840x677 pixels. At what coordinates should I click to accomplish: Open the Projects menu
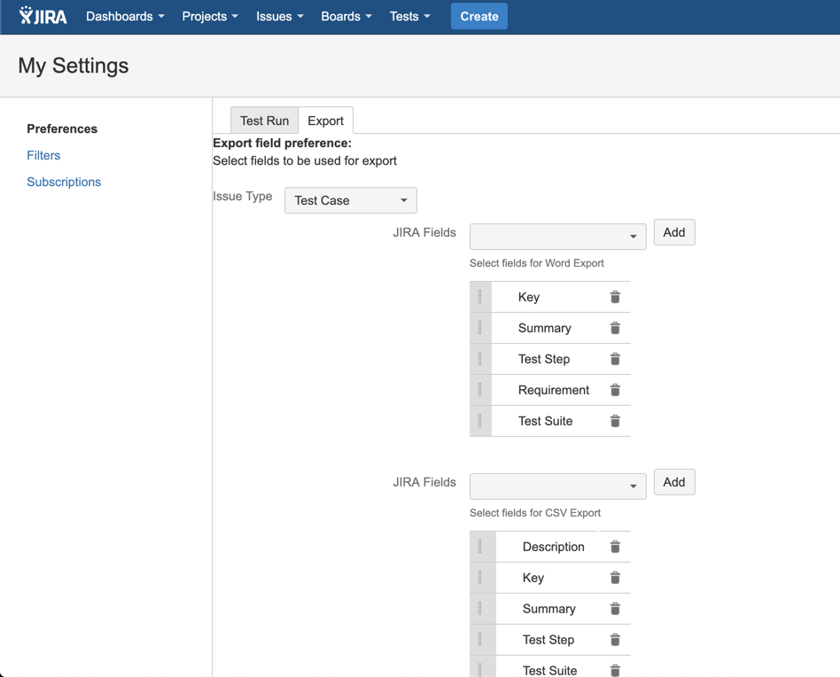pyautogui.click(x=210, y=17)
